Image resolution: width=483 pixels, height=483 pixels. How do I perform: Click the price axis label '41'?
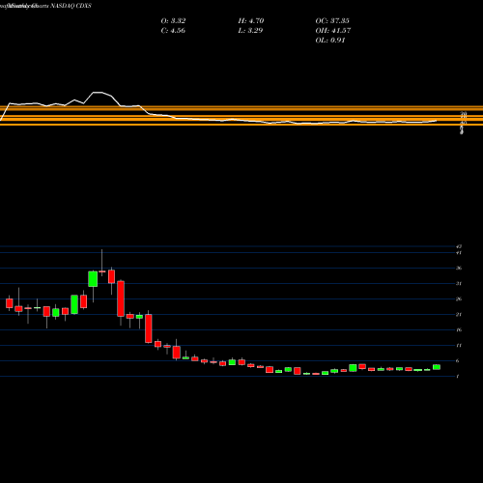(x=459, y=253)
